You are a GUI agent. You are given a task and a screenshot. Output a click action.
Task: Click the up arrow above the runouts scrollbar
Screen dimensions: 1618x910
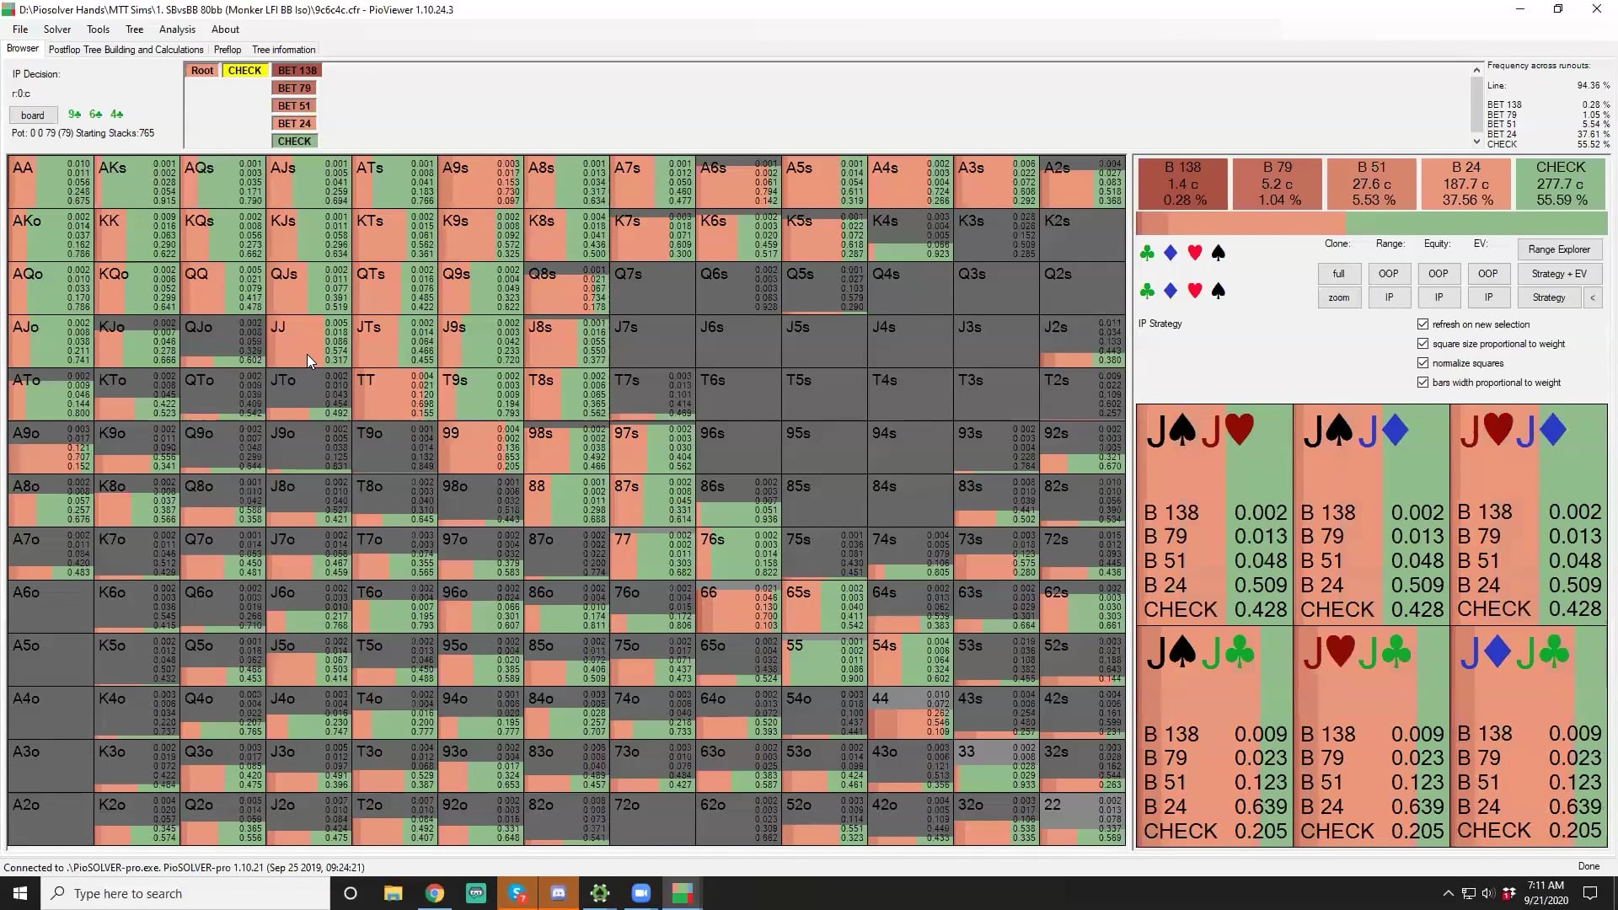point(1476,69)
